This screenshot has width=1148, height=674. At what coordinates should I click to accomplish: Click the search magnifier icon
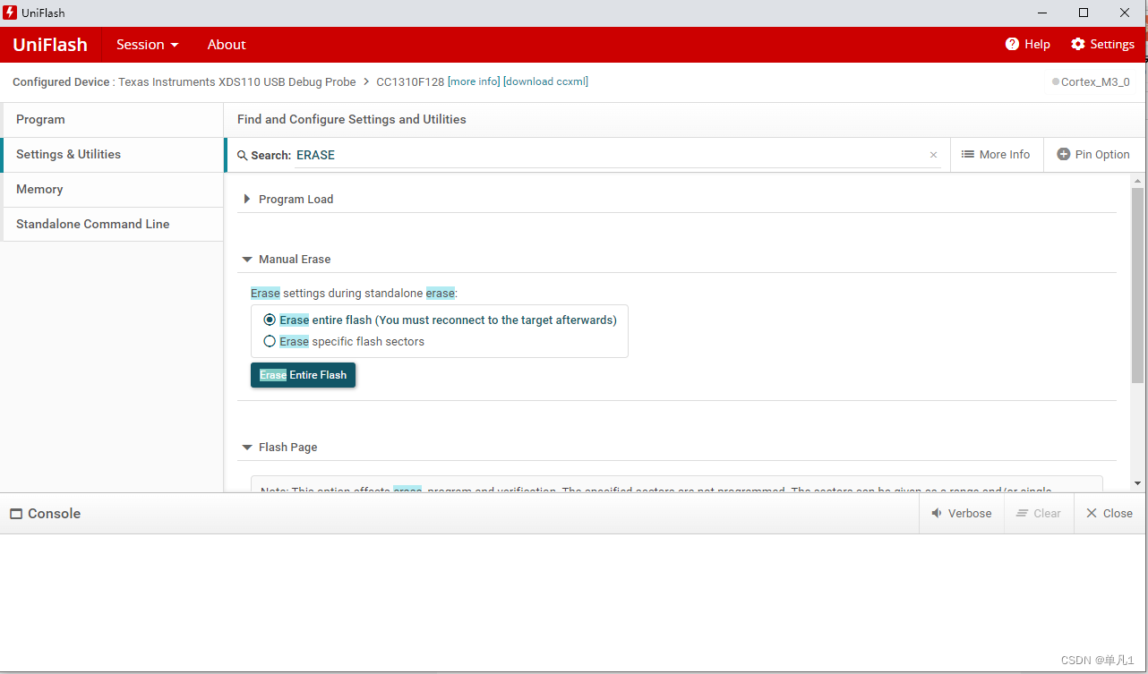tap(243, 155)
